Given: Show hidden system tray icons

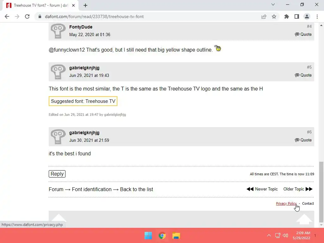Looking at the screenshot, I should tap(269, 235).
